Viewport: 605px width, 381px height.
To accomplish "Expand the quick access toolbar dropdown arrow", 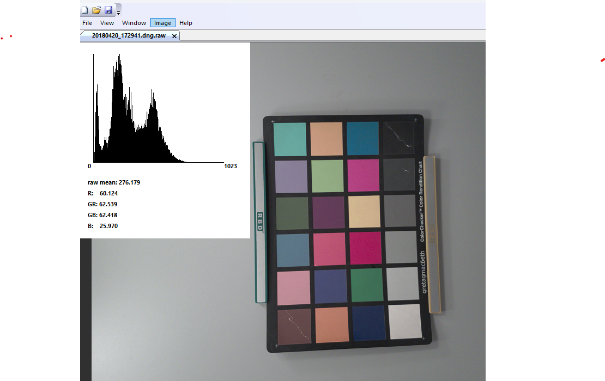I will 118,13.
